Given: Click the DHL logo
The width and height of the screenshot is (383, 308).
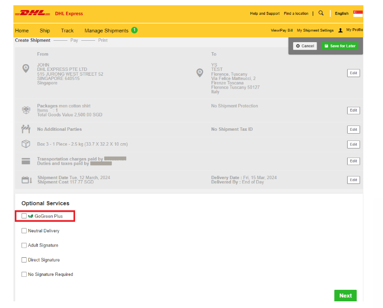Looking at the screenshot, I should coord(33,13).
